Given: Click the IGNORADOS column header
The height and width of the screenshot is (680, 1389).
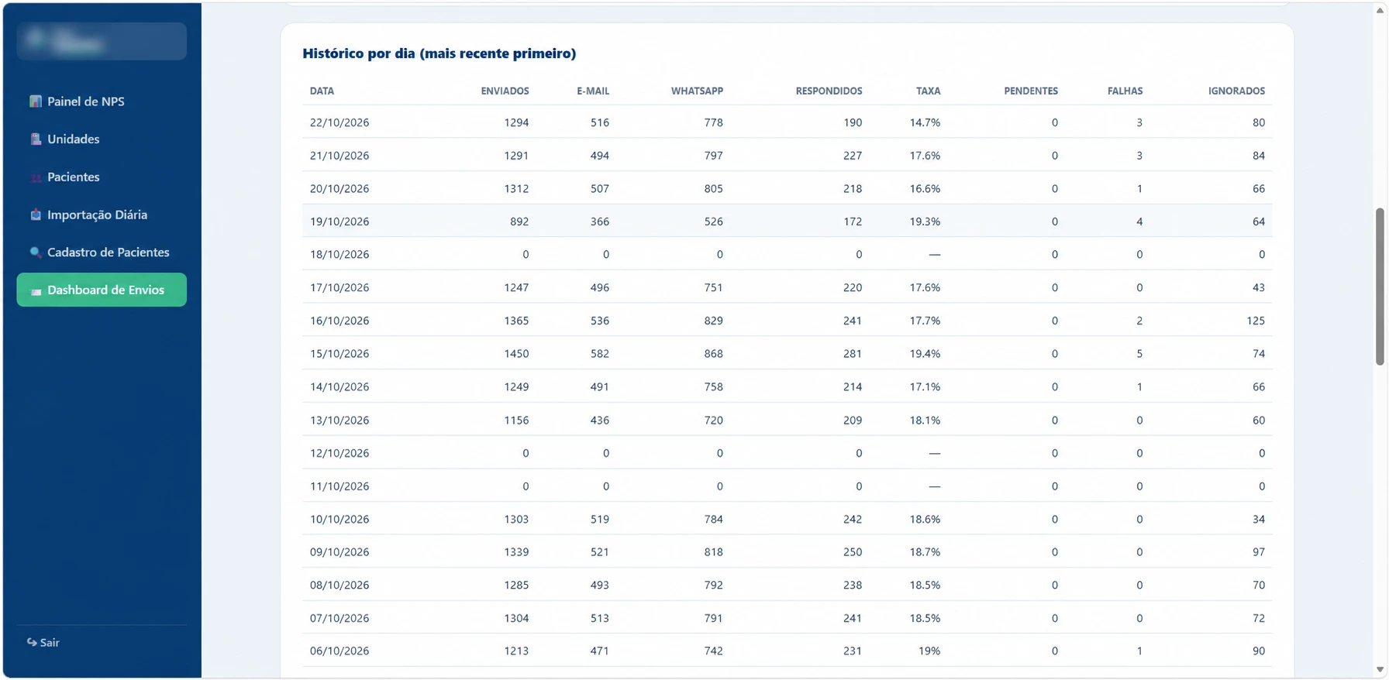Looking at the screenshot, I should 1236,91.
